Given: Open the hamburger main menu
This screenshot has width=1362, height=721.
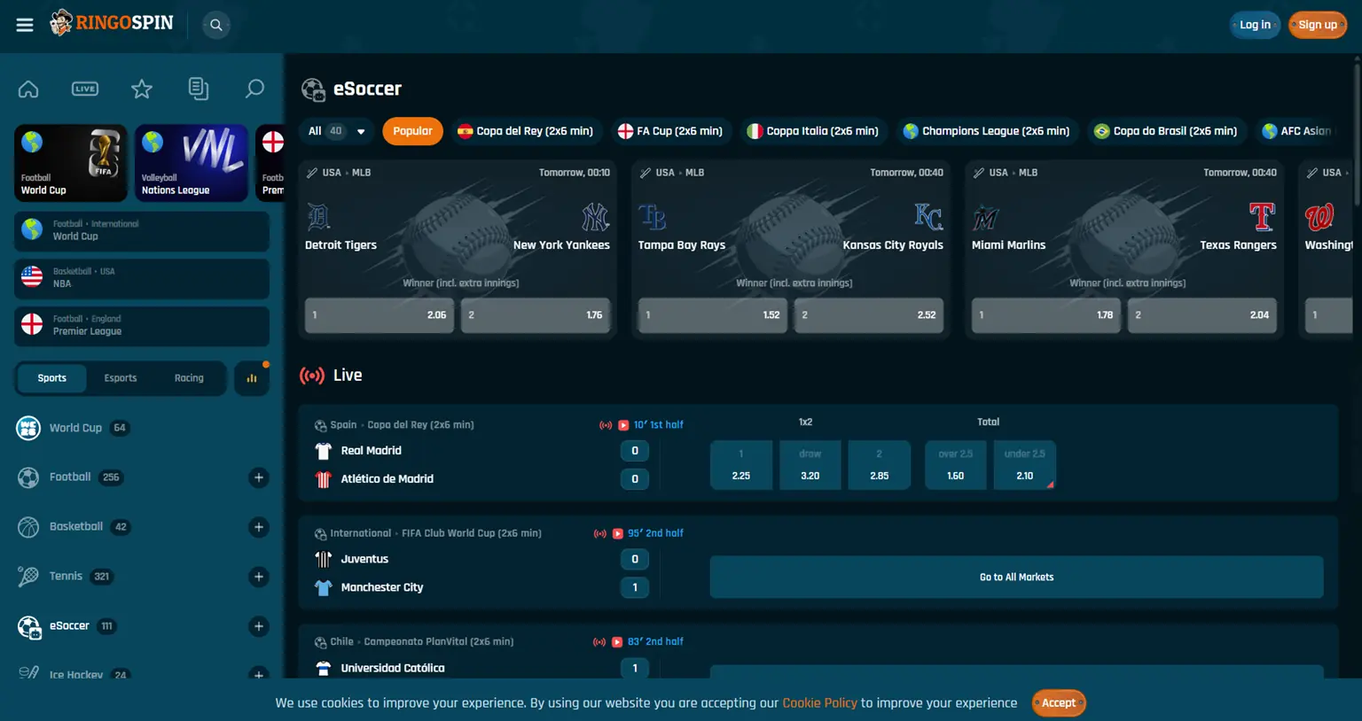Looking at the screenshot, I should (25, 25).
